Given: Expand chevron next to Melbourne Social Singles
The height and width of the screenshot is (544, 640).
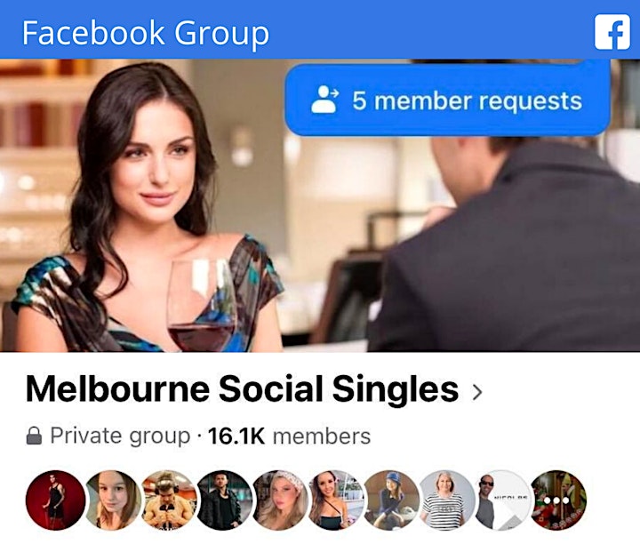Looking at the screenshot, I should (477, 391).
